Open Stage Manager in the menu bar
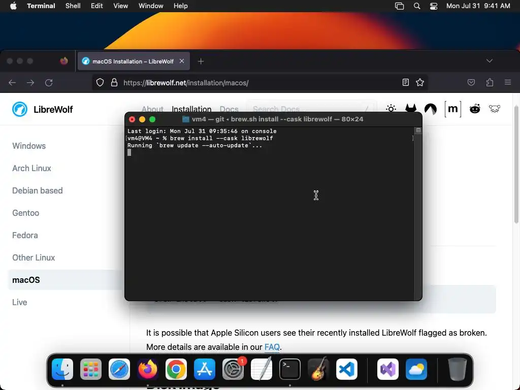This screenshot has width=520, height=390. pos(399,6)
